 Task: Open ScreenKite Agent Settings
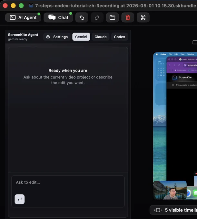tap(57, 37)
